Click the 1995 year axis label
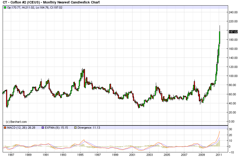Screen dimensions: 239x163 80,155
